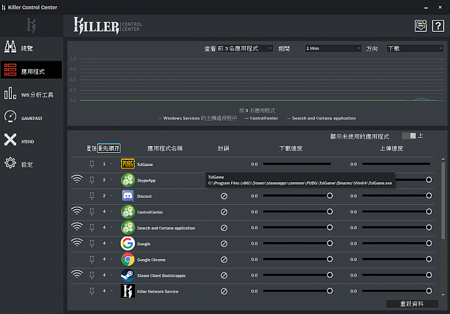Open the GAMEFAST page
The height and width of the screenshot is (314, 450).
coord(31,117)
